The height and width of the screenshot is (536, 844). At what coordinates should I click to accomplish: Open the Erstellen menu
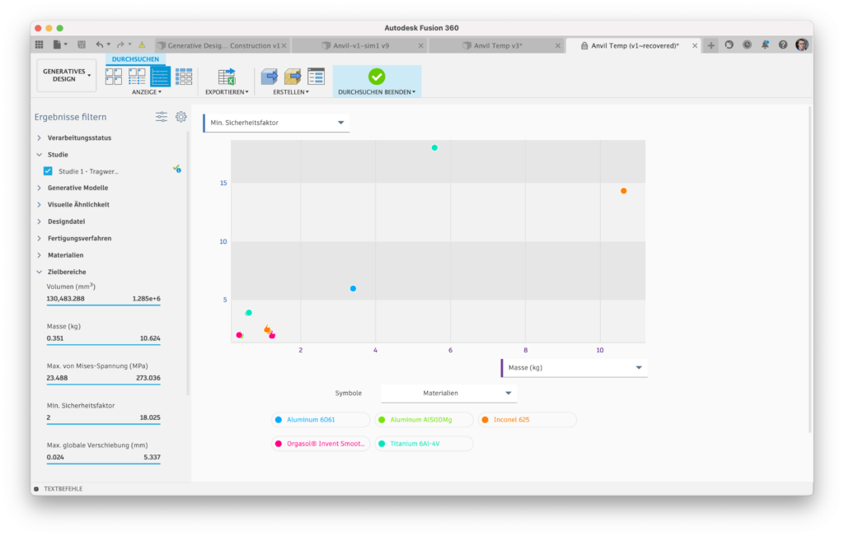pos(291,92)
